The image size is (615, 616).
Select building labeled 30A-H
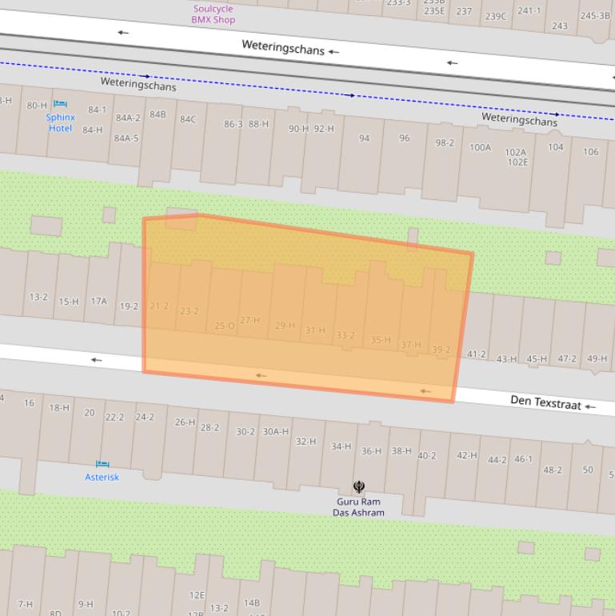[x=276, y=432]
